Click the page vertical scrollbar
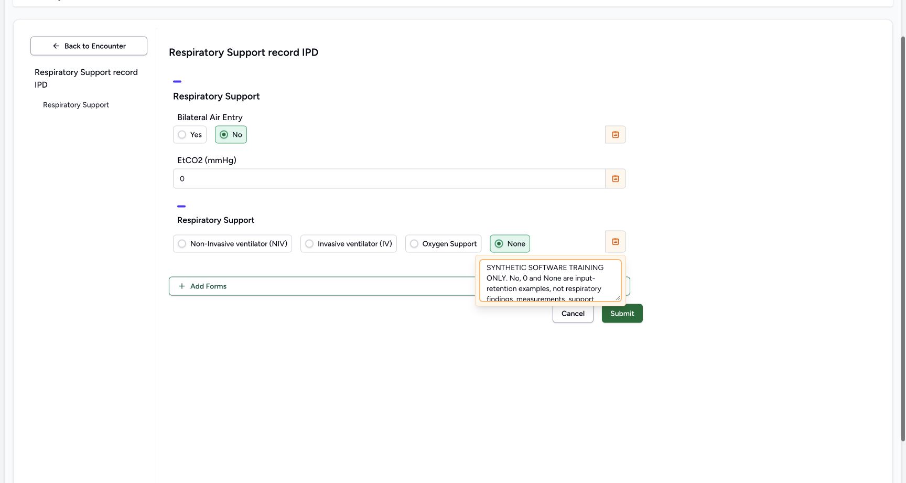The image size is (906, 483). coord(903,239)
